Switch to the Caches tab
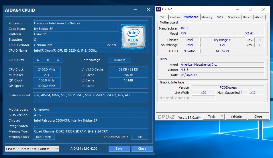273x158 pixels. coord(175,17)
